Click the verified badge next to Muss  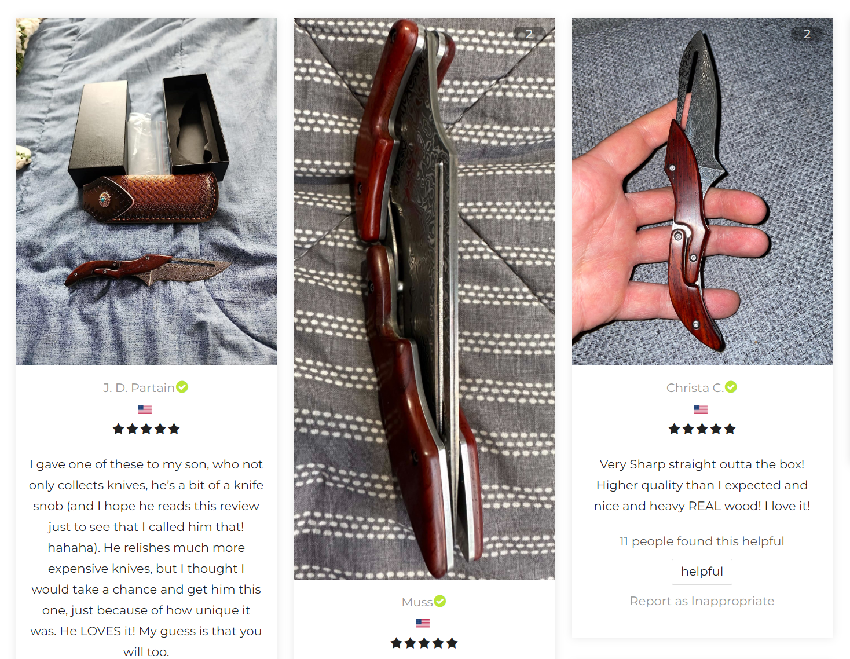[440, 601]
